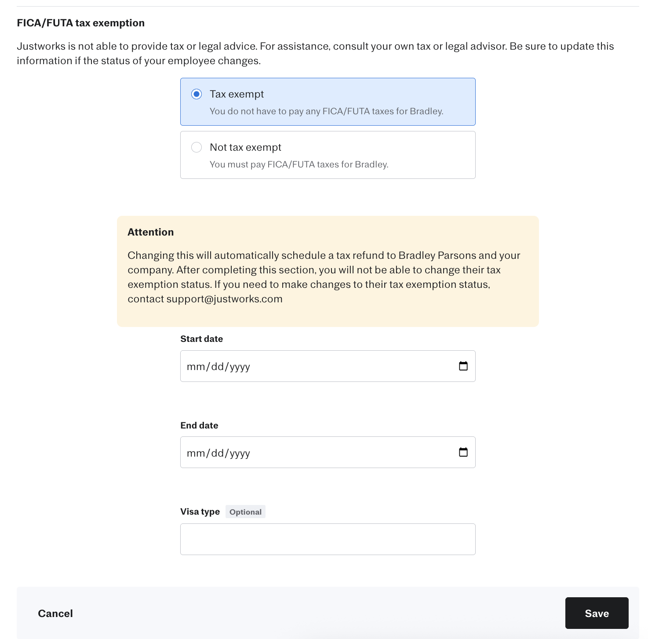Click the Optional badge beside Visa type
Image resolution: width=648 pixels, height=639 pixels.
click(x=245, y=512)
